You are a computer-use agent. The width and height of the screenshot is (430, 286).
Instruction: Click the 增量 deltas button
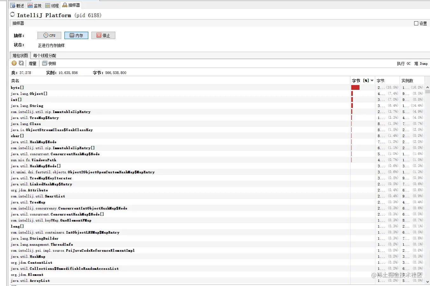32,63
